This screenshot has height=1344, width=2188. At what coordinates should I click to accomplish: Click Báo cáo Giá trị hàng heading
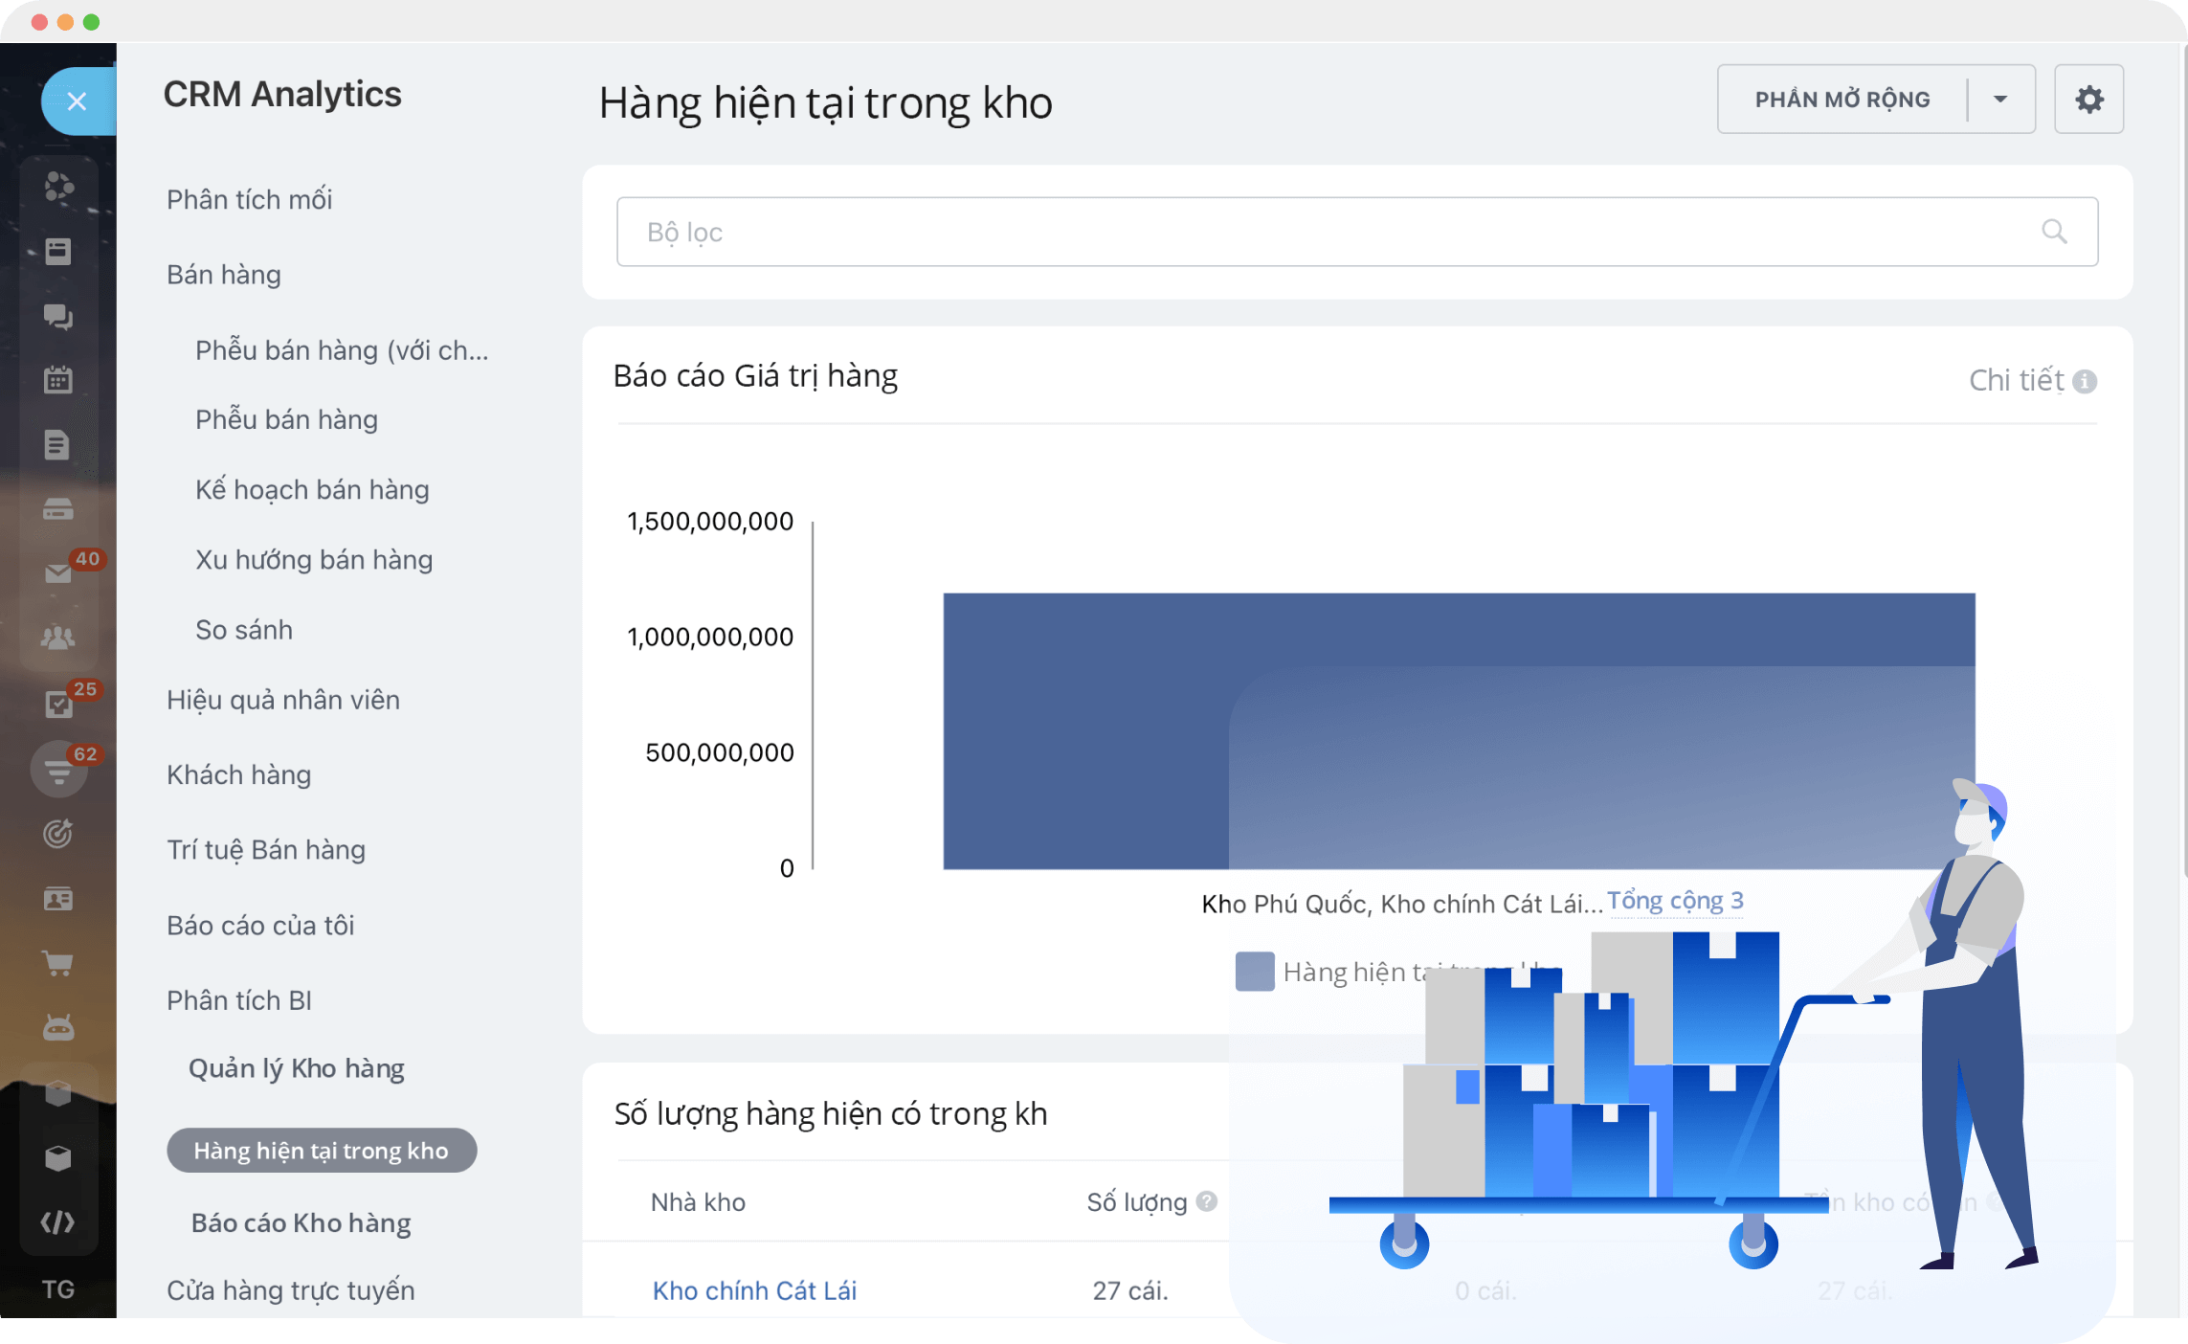[755, 376]
